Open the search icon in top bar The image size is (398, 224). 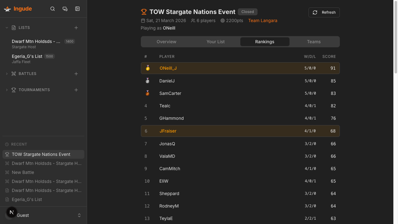[53, 9]
